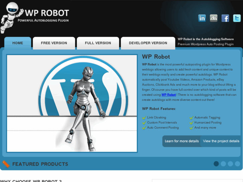The width and height of the screenshot is (243, 182).
Task: Click the Humanized Posting feature text
Action: 208,123
